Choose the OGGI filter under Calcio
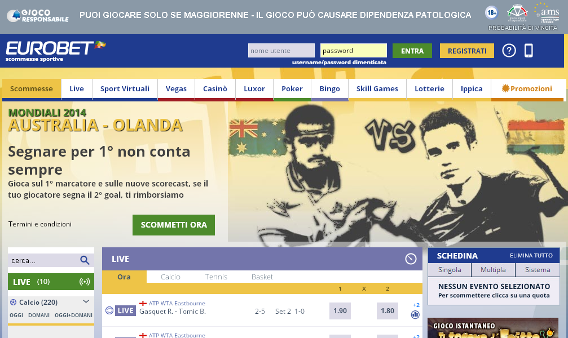Image resolution: width=568 pixels, height=338 pixels. click(x=16, y=315)
